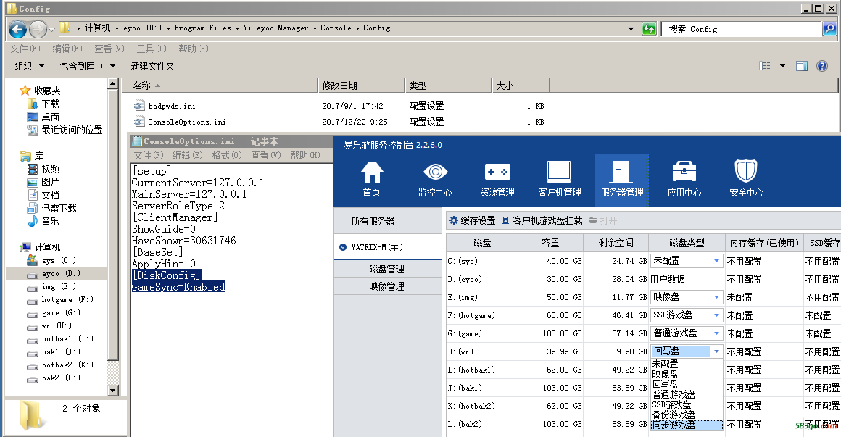Expand disk type dropdown for F:(hotgame)
The width and height of the screenshot is (841, 437).
pyautogui.click(x=716, y=315)
